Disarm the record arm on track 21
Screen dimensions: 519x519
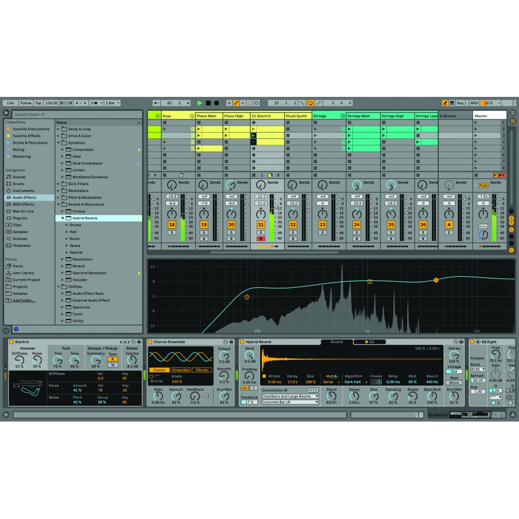click(261, 238)
